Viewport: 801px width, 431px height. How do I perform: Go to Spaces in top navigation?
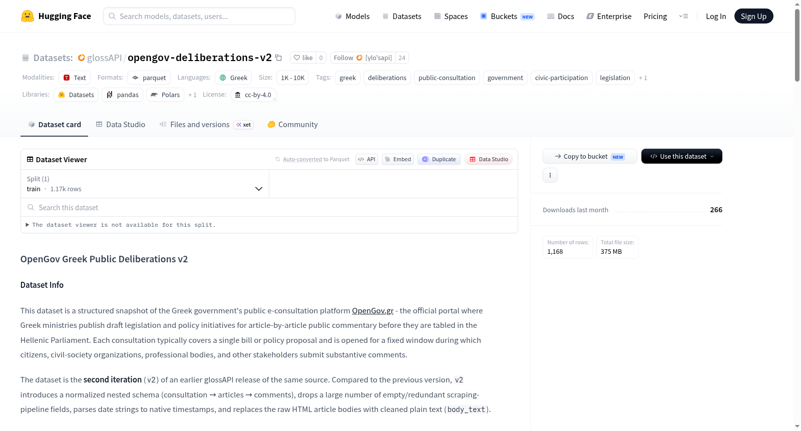[x=451, y=16]
